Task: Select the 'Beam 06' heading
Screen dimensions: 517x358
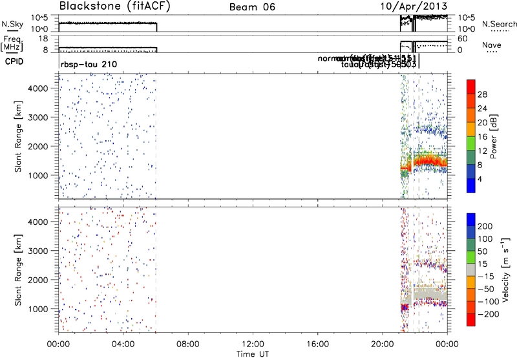Action: 252,7
